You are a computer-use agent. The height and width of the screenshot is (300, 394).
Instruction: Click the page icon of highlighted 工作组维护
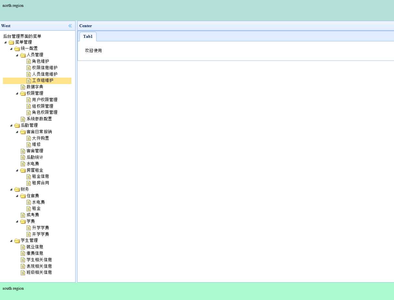(28, 80)
